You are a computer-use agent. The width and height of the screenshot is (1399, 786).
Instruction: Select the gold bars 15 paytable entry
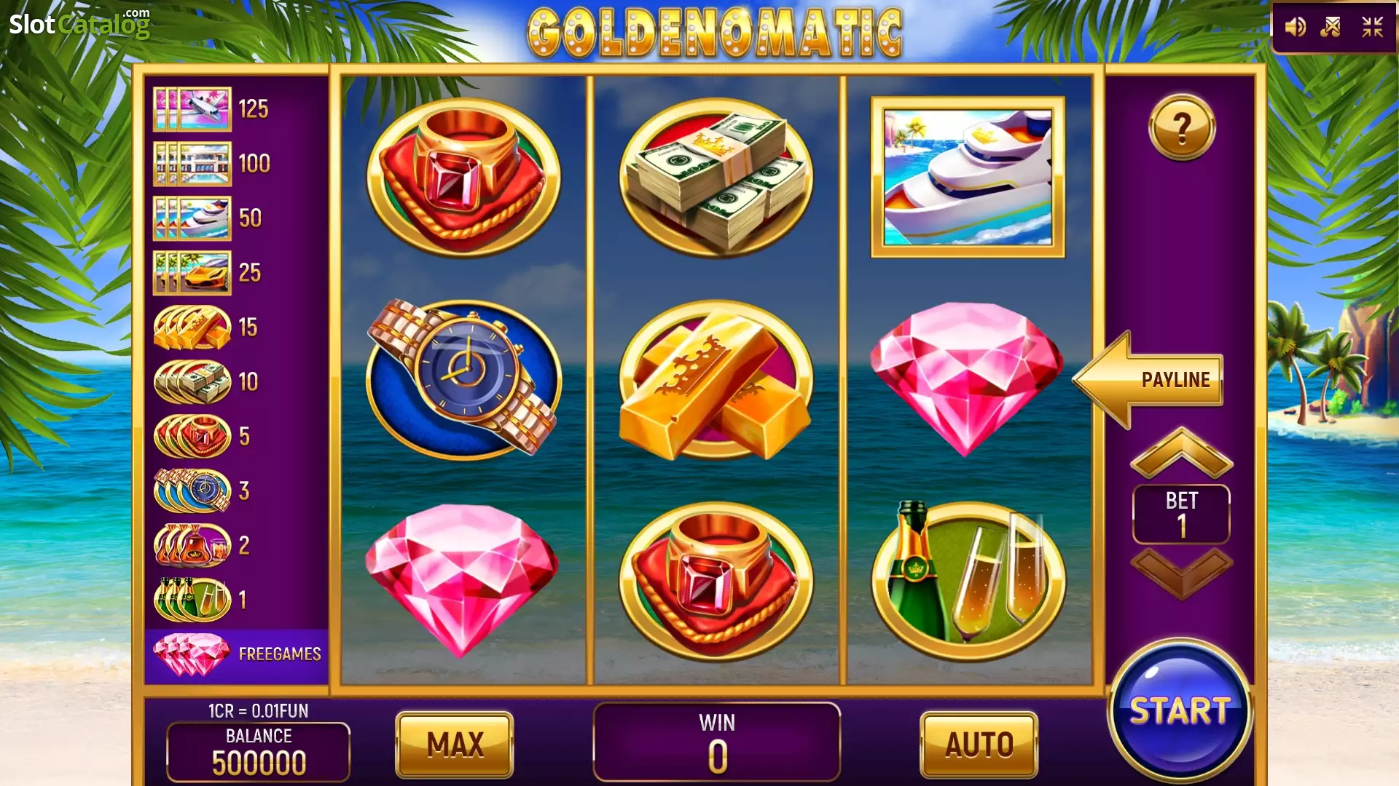tap(206, 327)
